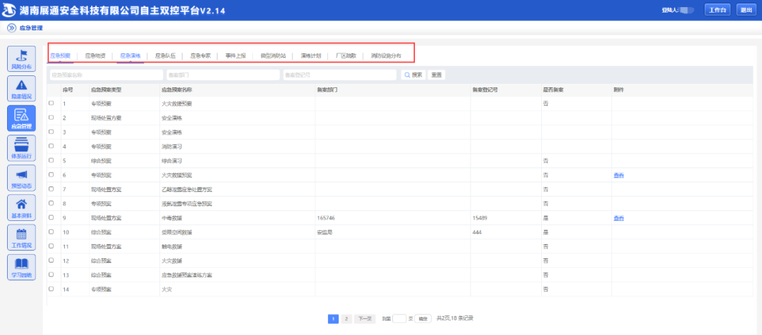Click the current page 1 button

point(333,319)
